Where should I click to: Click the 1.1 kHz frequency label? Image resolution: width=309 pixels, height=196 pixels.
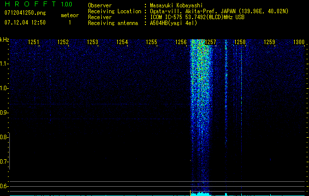pos(4,64)
